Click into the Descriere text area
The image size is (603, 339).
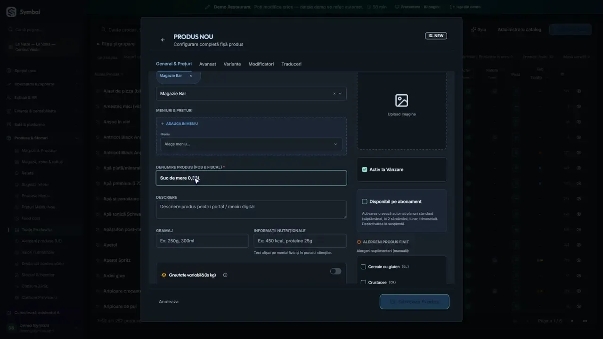coord(251,210)
